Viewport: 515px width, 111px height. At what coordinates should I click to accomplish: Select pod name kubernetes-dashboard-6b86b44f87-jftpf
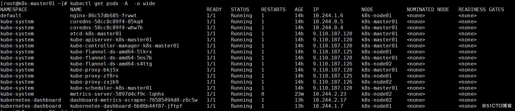coord(126,106)
